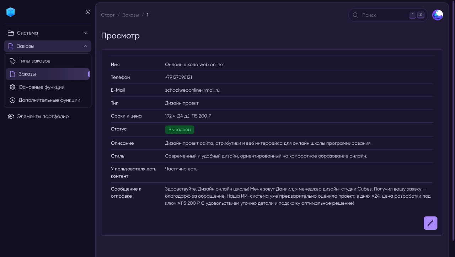Viewport: 455px width, 257px height.
Task: Open Типы заказов menu item
Action: point(34,61)
